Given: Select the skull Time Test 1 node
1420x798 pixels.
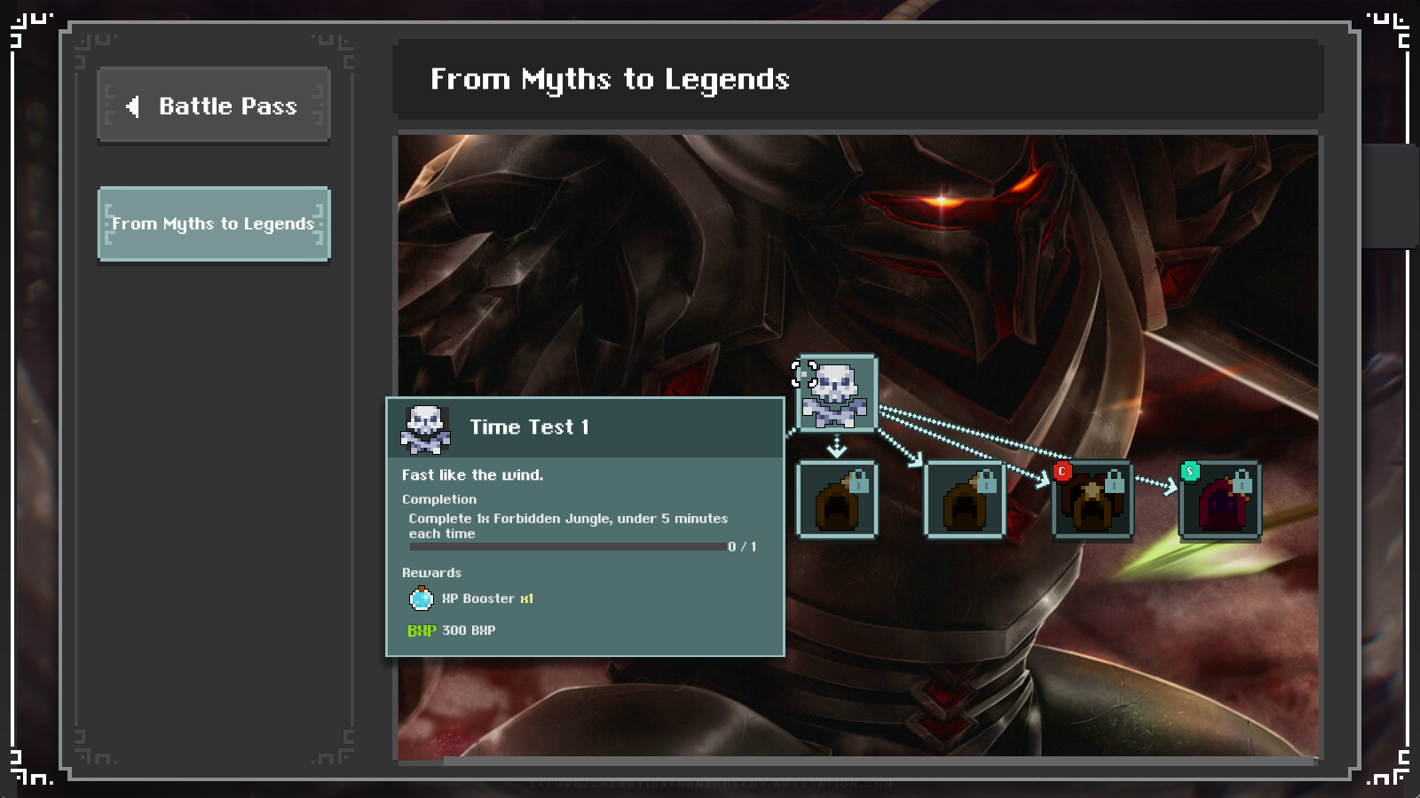Looking at the screenshot, I should pyautogui.click(x=837, y=393).
